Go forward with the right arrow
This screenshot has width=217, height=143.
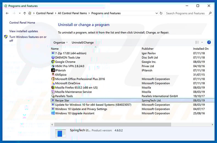pyautogui.click(x=14, y=13)
